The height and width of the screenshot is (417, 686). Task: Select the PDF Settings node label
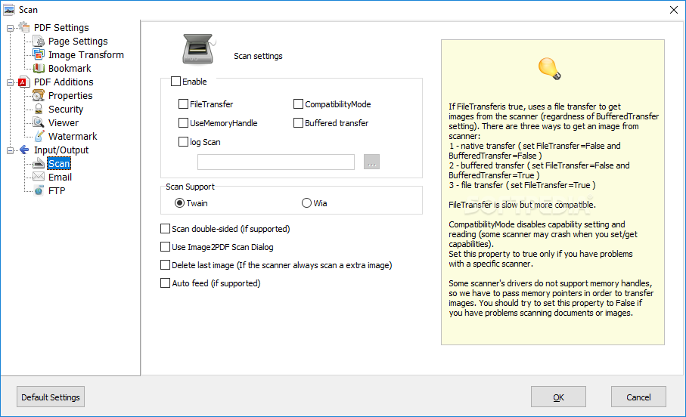[61, 27]
